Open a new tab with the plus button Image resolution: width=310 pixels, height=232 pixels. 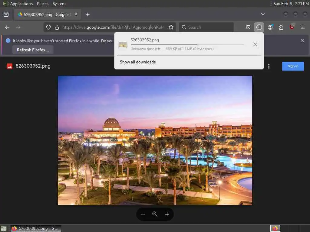coord(88,14)
